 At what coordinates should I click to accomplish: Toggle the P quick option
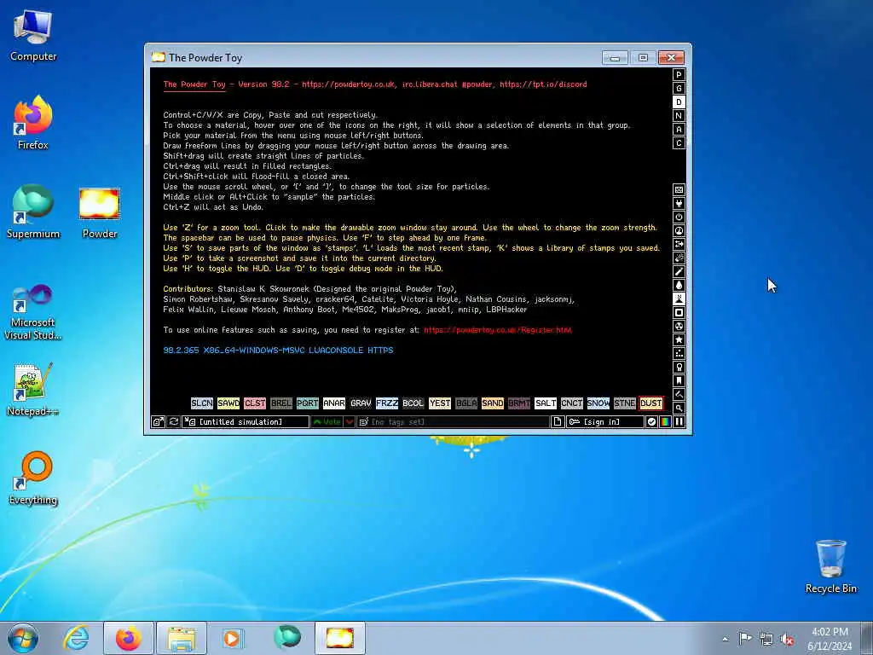(679, 75)
